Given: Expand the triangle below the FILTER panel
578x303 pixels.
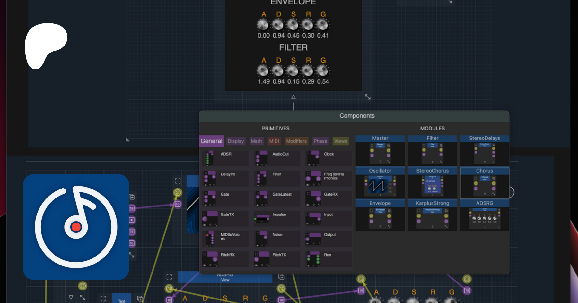Looking at the screenshot, I should (293, 97).
